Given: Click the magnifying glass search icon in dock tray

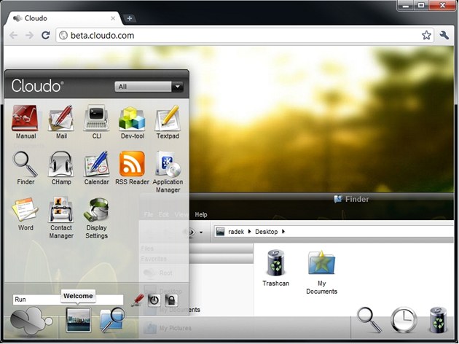Looking at the screenshot, I should (369, 320).
